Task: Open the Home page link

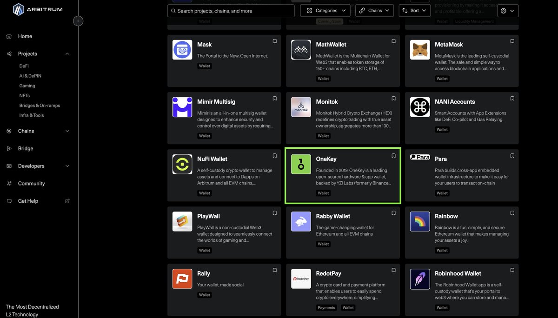Action: 25,36
